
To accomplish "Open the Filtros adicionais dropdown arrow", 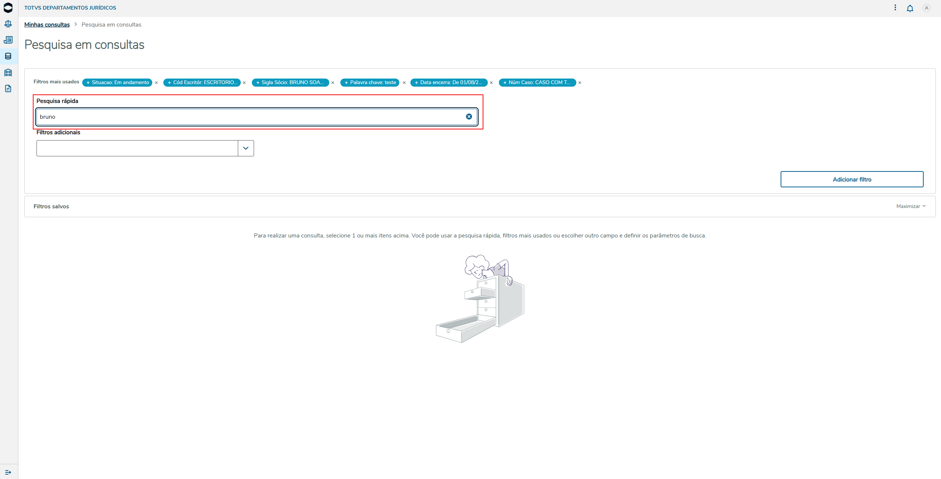I will (246, 148).
